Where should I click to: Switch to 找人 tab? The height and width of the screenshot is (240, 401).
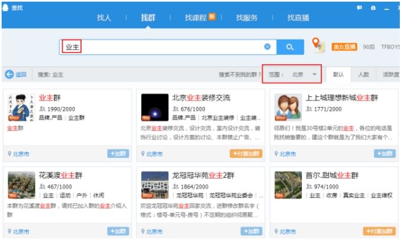click(104, 18)
